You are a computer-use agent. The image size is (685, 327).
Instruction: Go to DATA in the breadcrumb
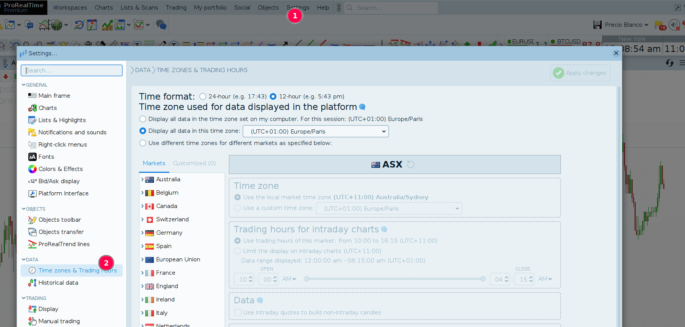(x=143, y=70)
